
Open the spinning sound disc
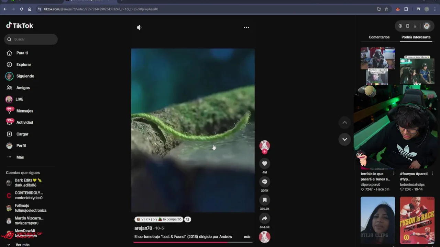click(x=264, y=237)
